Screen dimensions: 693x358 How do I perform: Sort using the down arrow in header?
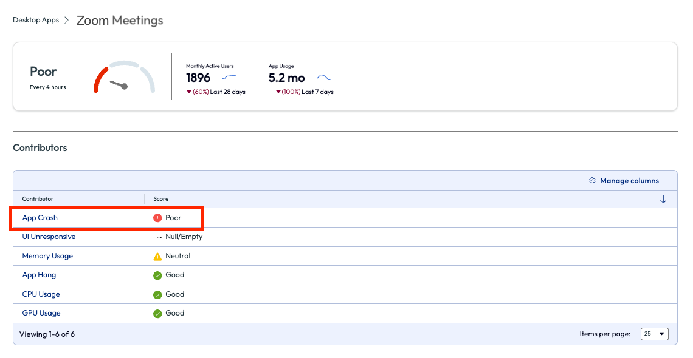click(x=663, y=199)
